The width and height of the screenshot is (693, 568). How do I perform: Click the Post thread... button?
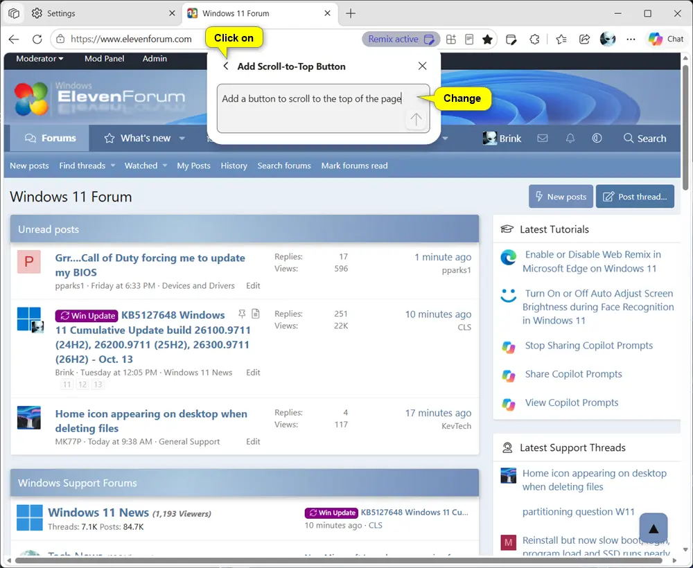(635, 197)
